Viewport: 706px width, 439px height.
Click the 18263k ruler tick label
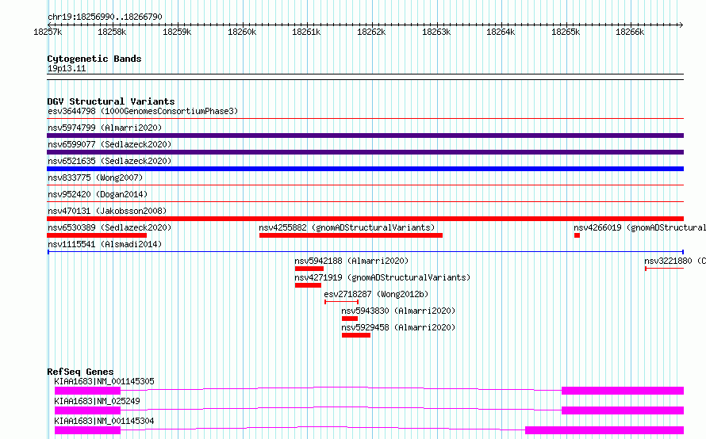[435, 32]
